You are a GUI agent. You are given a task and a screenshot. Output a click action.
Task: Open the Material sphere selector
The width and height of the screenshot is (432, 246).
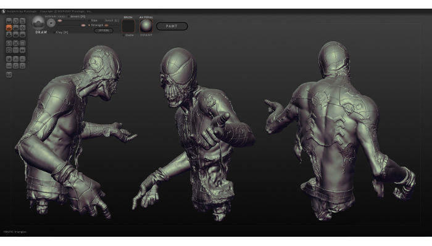click(146, 26)
